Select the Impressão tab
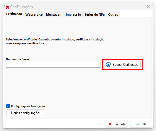This screenshot has height=131, width=156. pos(73,14)
